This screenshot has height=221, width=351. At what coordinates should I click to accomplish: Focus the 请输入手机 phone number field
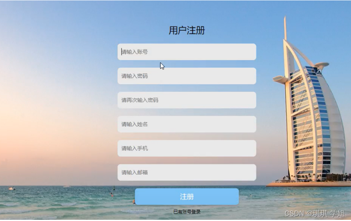pyautogui.click(x=187, y=148)
